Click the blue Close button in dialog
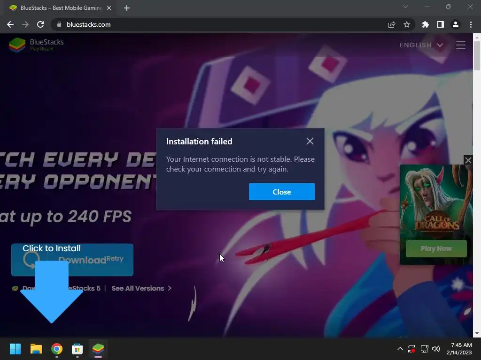The width and height of the screenshot is (481, 360). [x=282, y=192]
